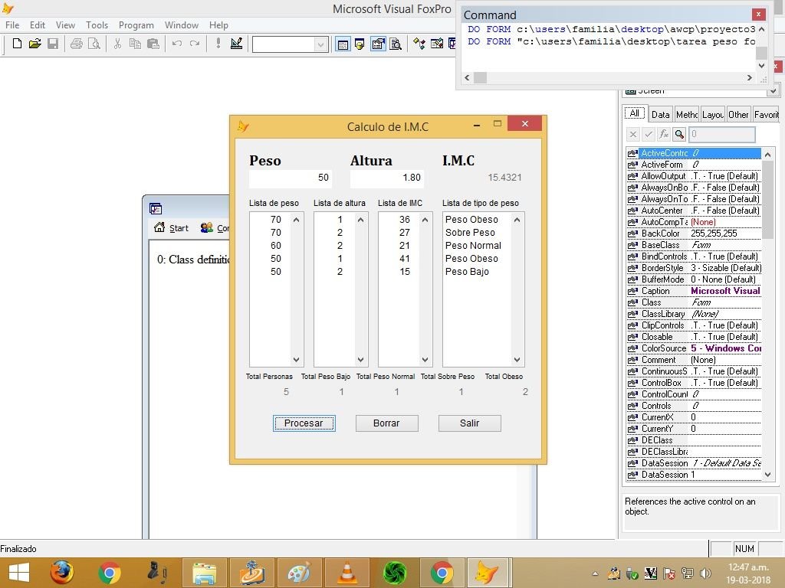Open Firefox from the taskbar
The image size is (785, 588).
[x=62, y=573]
